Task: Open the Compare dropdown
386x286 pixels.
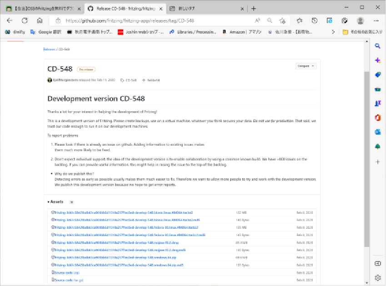Action: [306, 66]
